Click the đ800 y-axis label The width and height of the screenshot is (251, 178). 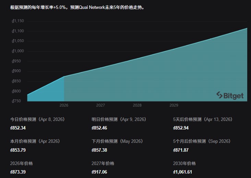click(16, 91)
